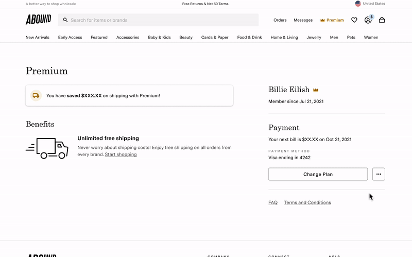Follow the Start shopping link

(x=121, y=155)
